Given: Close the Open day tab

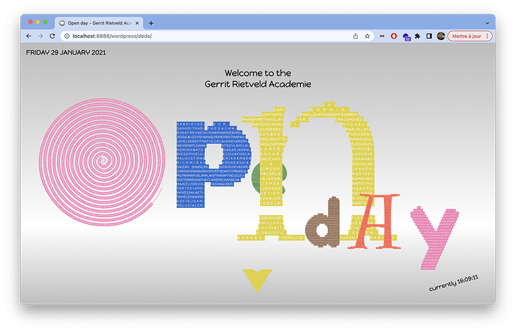Looking at the screenshot, I should click(x=137, y=23).
